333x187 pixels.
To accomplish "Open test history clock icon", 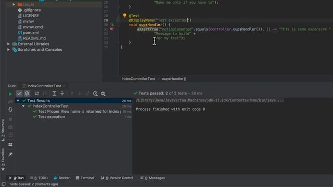I will point(95,94).
